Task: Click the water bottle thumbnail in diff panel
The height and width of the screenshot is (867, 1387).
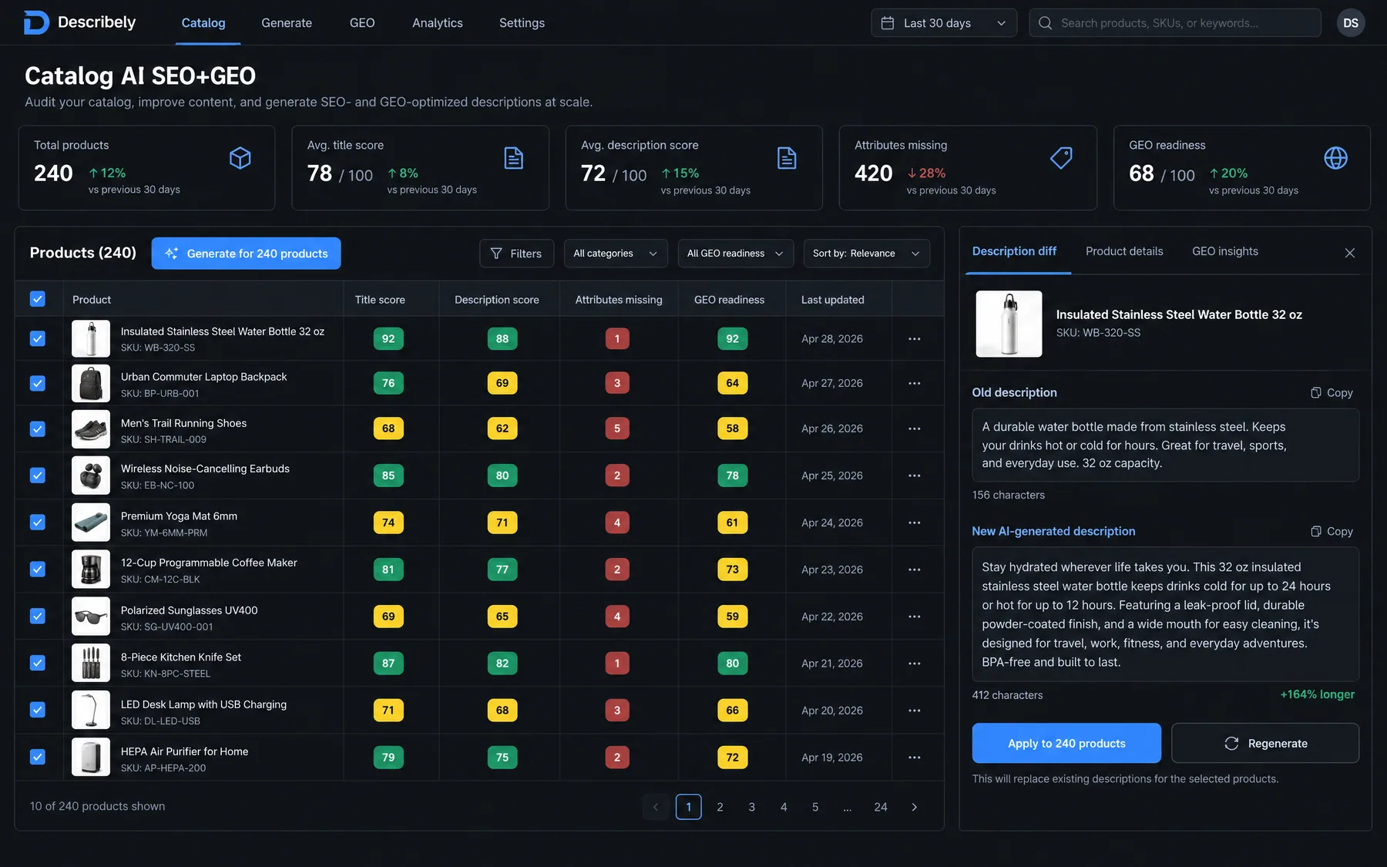Action: click(1009, 324)
